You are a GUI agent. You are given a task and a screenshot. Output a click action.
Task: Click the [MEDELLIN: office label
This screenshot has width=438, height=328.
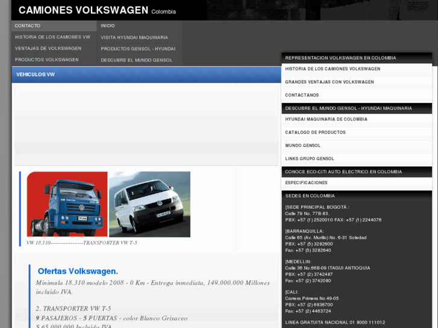click(298, 262)
